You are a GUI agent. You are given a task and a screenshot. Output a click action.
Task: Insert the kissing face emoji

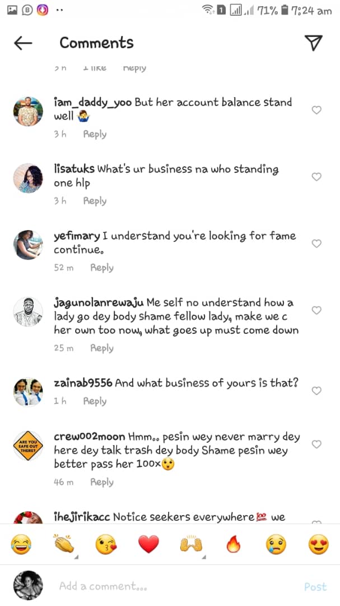click(105, 544)
